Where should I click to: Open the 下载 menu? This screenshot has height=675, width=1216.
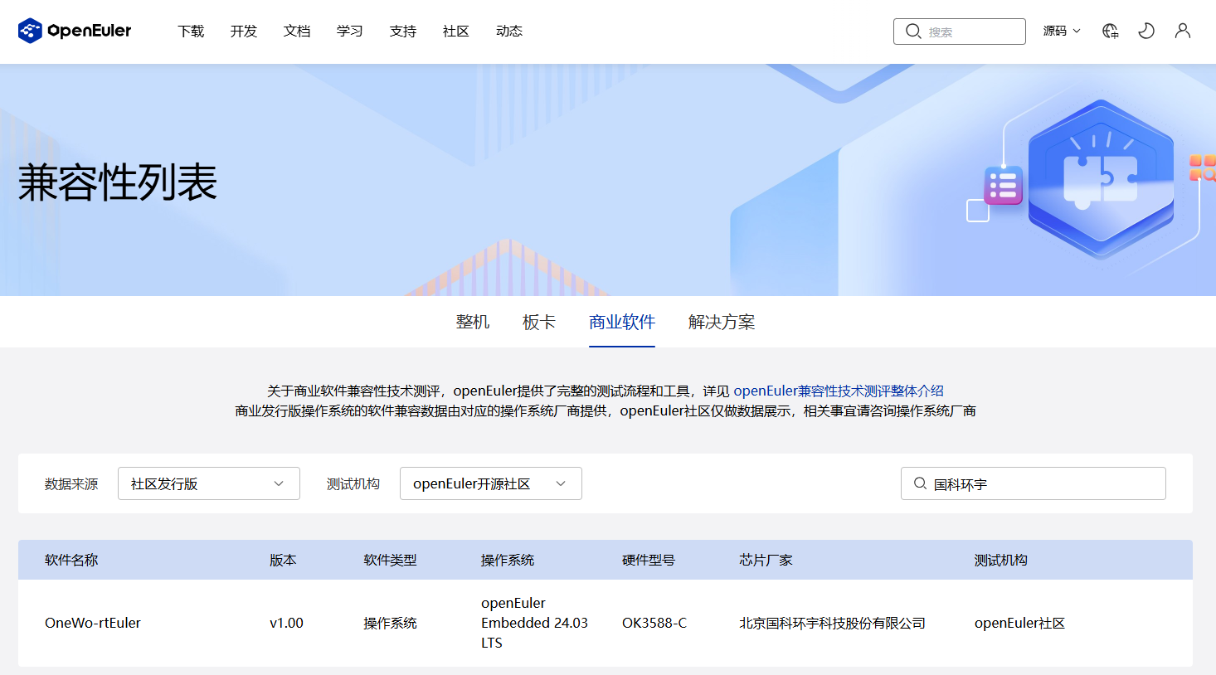click(x=191, y=31)
